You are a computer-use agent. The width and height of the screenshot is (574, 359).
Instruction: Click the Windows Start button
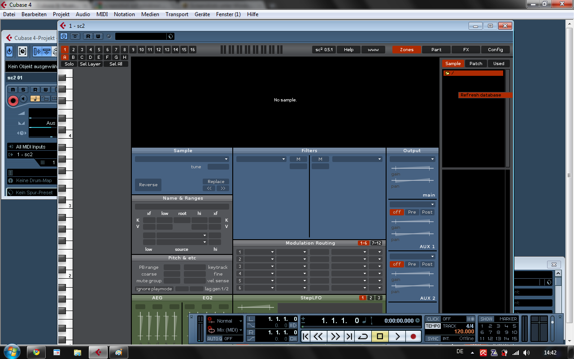tap(11, 351)
